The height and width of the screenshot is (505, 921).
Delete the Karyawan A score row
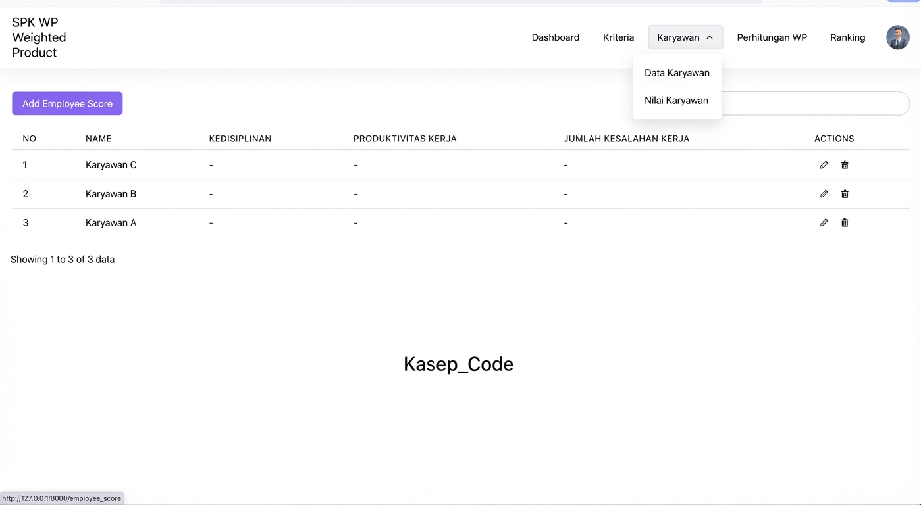tap(845, 223)
